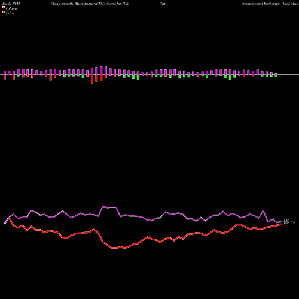Click the 'Price' legend label

pyautogui.click(x=10, y=13)
